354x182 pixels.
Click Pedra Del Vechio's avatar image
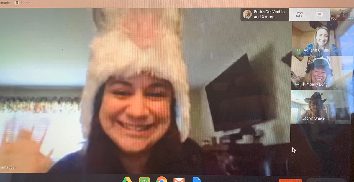coord(247,14)
